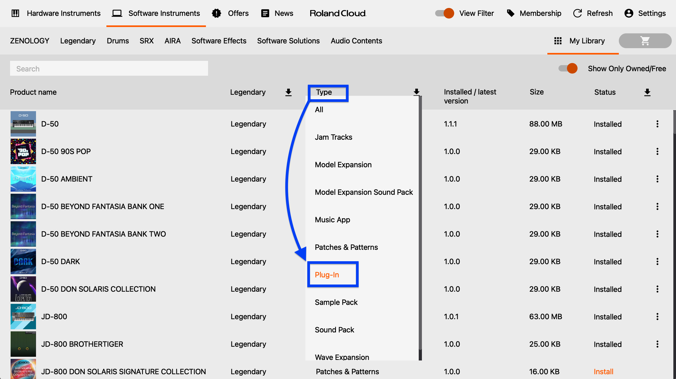This screenshot has width=676, height=379.
Task: Open the Audio Contents tab
Action: coord(356,41)
